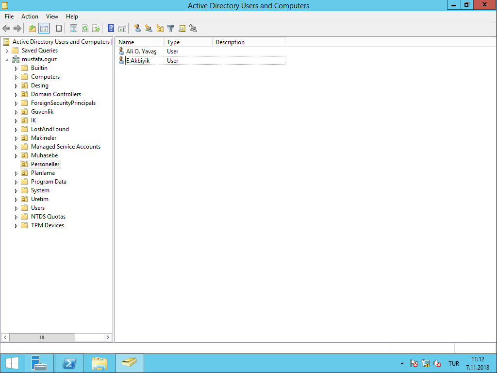The width and height of the screenshot is (497, 373).
Task: Expand the Saved Queries node
Action: click(x=7, y=51)
